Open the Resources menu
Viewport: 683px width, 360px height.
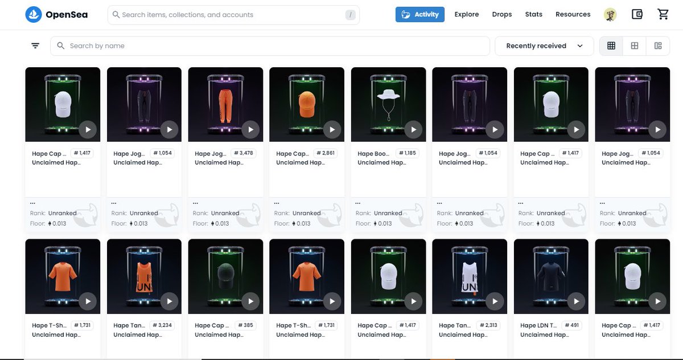[573, 15]
